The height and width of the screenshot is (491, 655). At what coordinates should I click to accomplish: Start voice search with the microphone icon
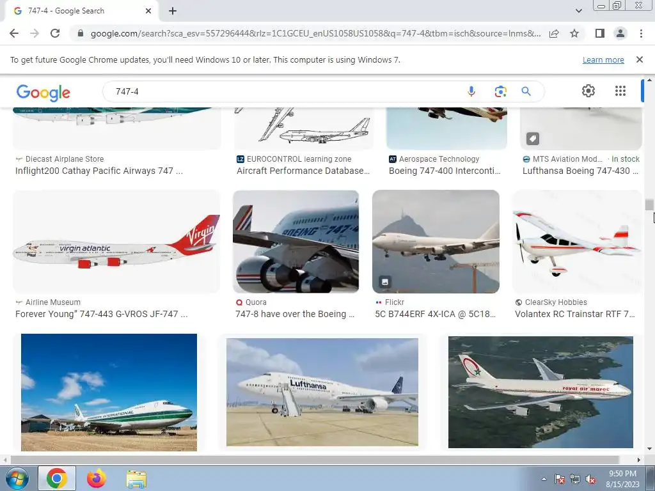pos(471,91)
